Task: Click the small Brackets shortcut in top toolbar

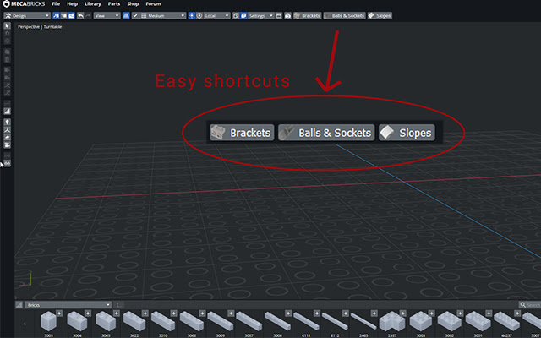Action: (x=307, y=16)
